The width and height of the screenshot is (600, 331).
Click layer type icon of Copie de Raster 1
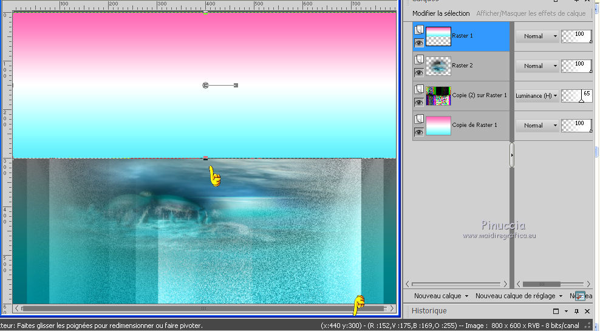(x=419, y=119)
